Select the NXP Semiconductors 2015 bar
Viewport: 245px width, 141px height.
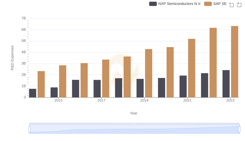coord(54,92)
